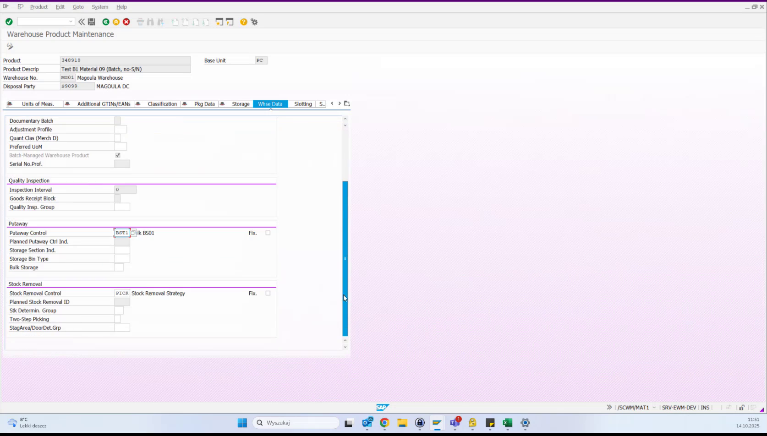Toggle the Batch-Managed Warehouse Product checkbox
767x436 pixels.
[118, 155]
